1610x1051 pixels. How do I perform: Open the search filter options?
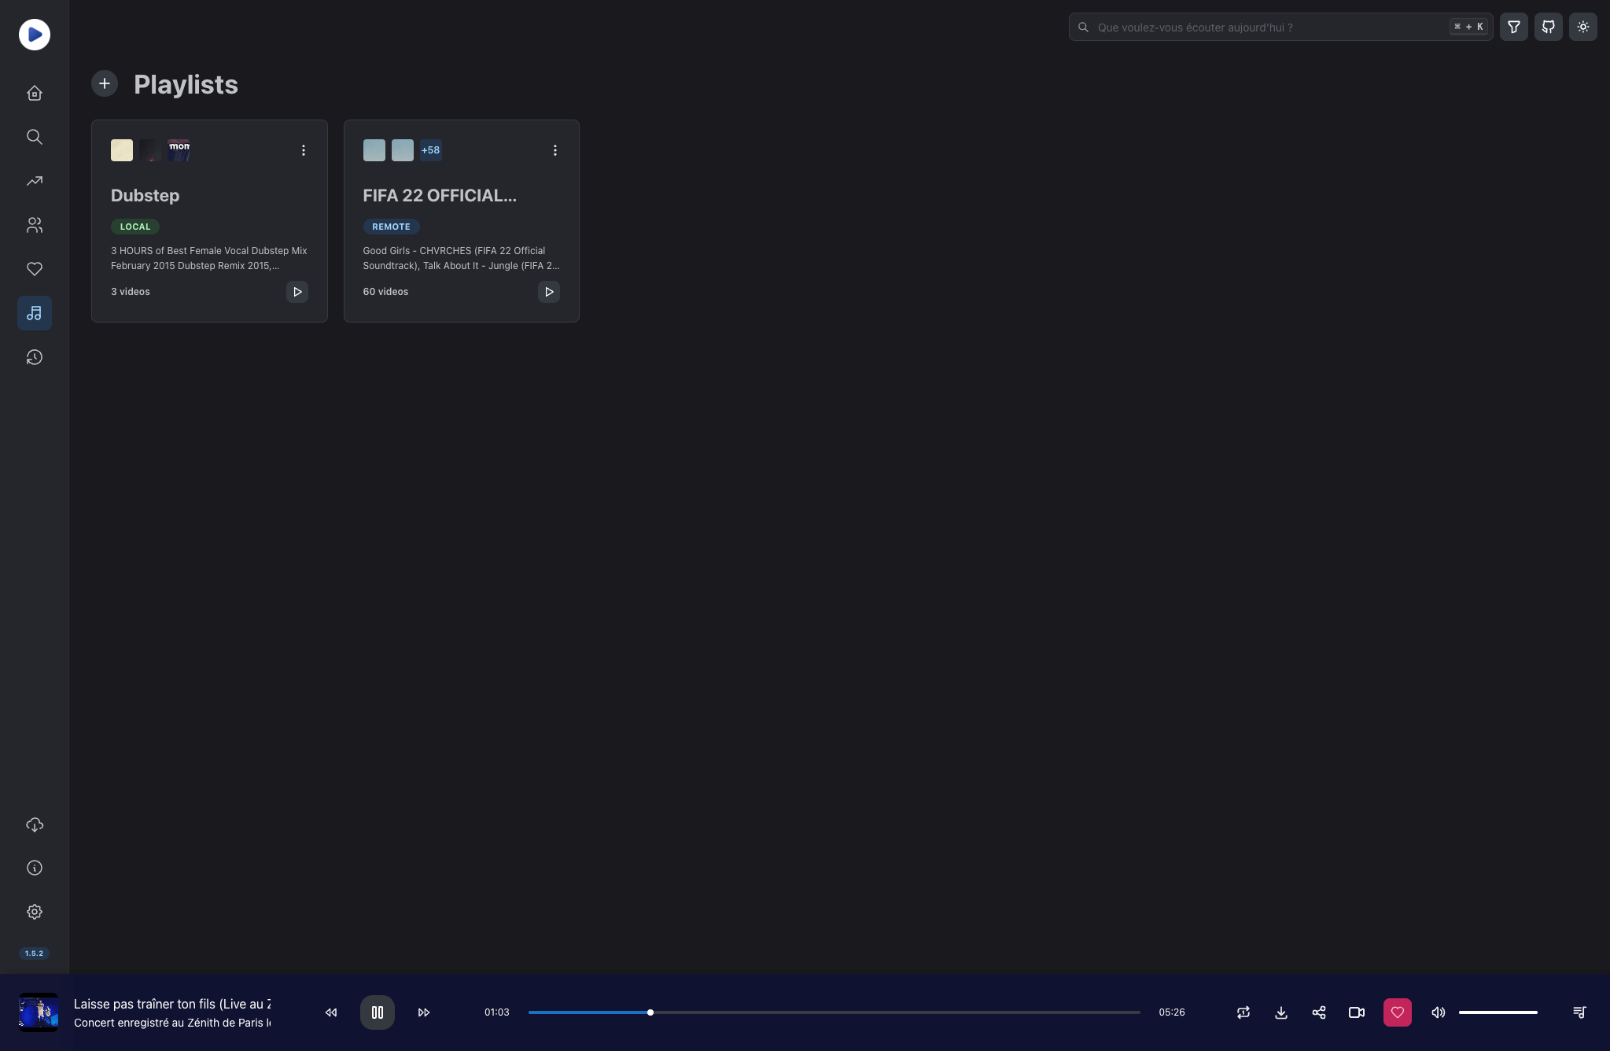pos(1513,27)
